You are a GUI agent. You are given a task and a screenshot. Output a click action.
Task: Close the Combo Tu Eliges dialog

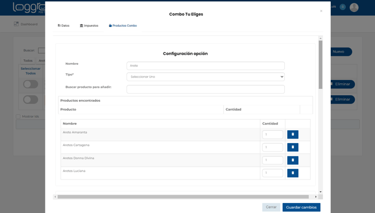click(321, 11)
